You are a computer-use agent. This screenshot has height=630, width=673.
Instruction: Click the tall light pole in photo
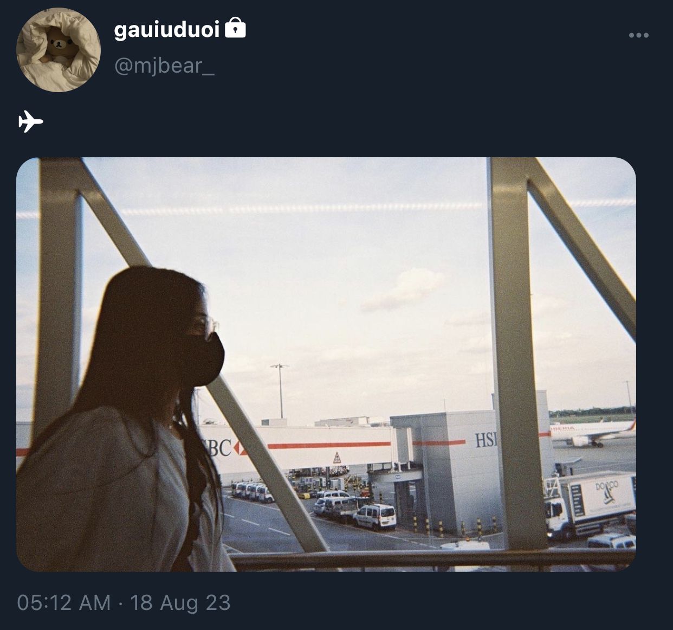tap(280, 390)
